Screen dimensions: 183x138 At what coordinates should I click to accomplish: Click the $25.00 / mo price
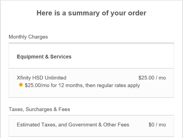pos(152,78)
